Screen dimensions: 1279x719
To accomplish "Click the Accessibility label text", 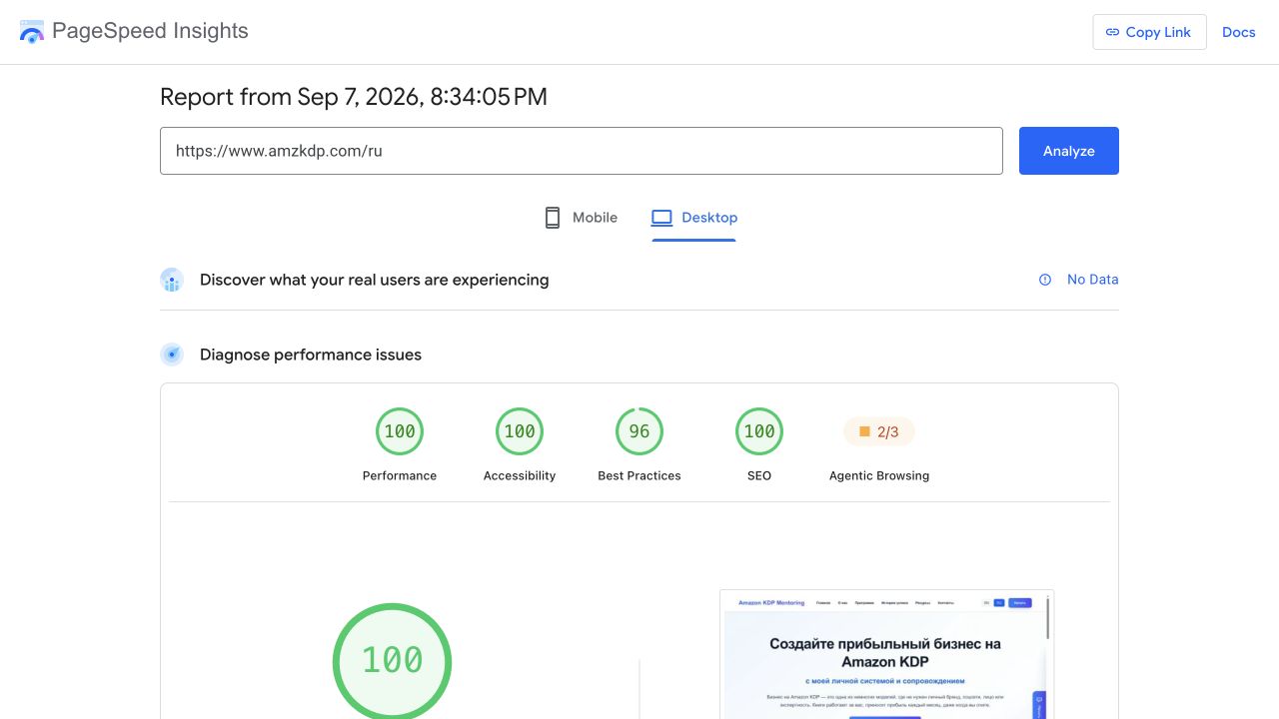I will (x=520, y=475).
